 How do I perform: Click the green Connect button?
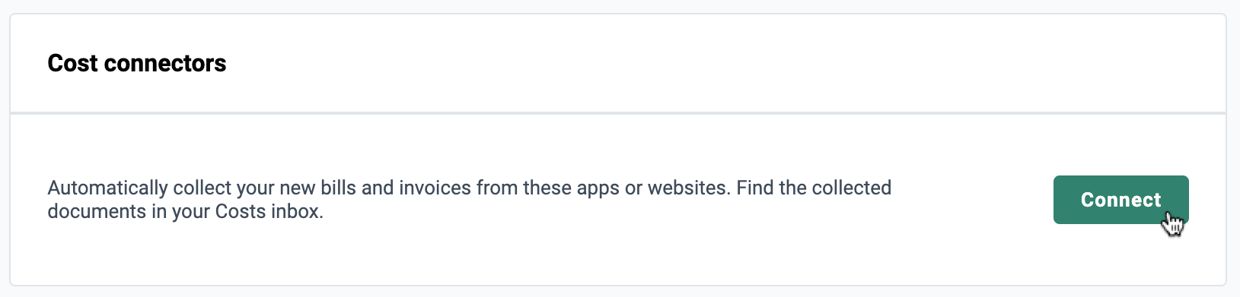[x=1120, y=200]
